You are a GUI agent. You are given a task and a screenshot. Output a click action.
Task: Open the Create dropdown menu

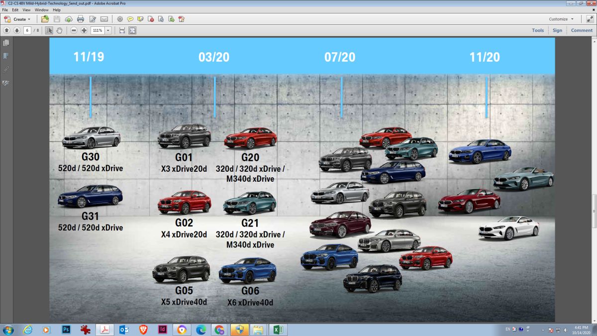click(17, 19)
